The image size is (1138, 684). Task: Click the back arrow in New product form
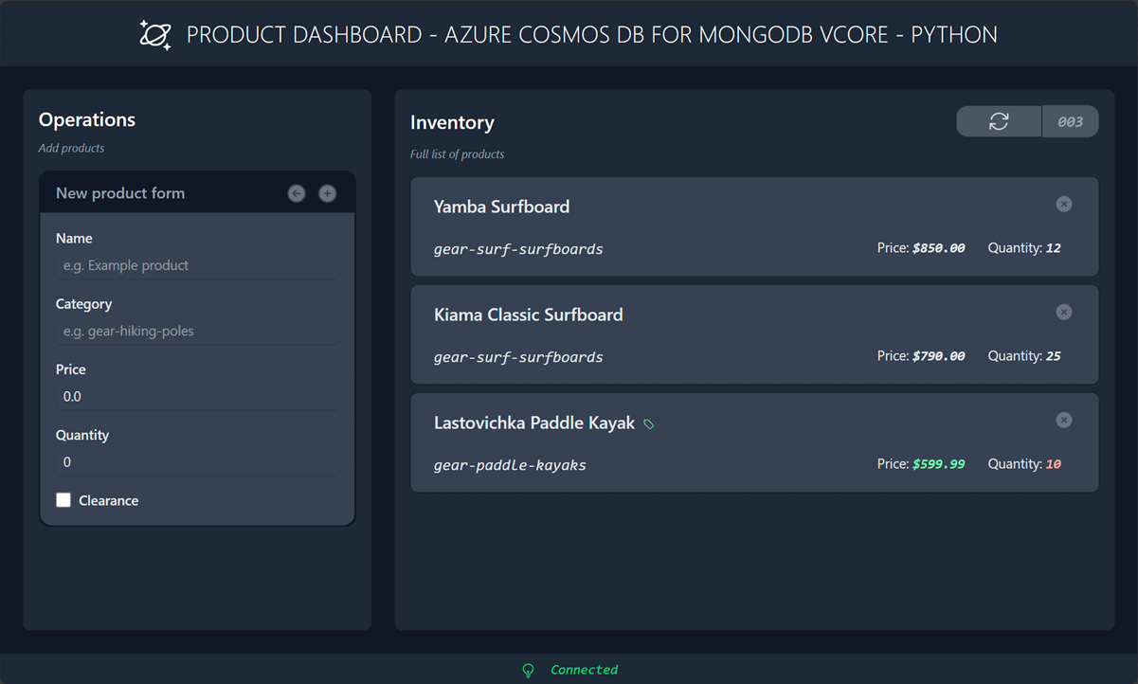tap(297, 193)
